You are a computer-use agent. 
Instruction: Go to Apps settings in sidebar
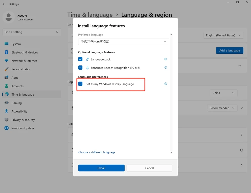pyautogui.click(x=32, y=78)
